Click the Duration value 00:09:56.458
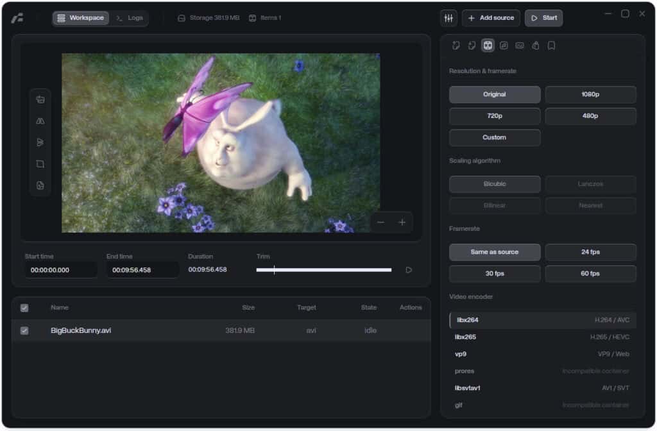The width and height of the screenshot is (657, 431). [207, 270]
